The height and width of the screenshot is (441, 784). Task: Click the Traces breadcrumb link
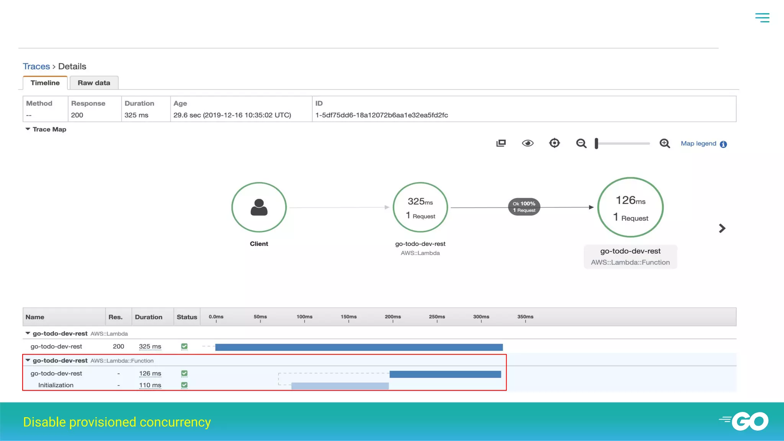(x=36, y=66)
